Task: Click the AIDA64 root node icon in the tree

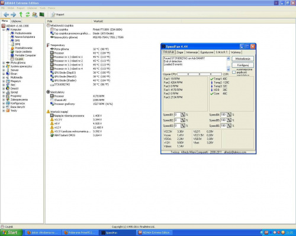Action: [x=3, y=26]
